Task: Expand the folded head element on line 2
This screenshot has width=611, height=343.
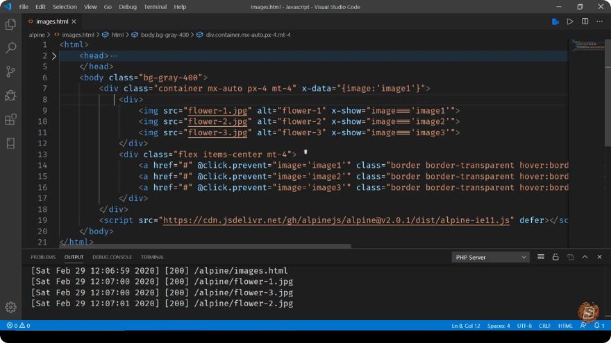Action: pyautogui.click(x=54, y=56)
